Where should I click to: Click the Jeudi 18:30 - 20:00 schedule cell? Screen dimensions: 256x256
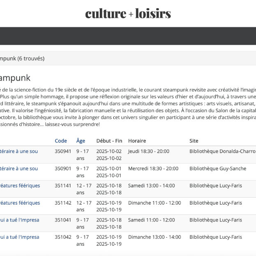click(x=148, y=151)
